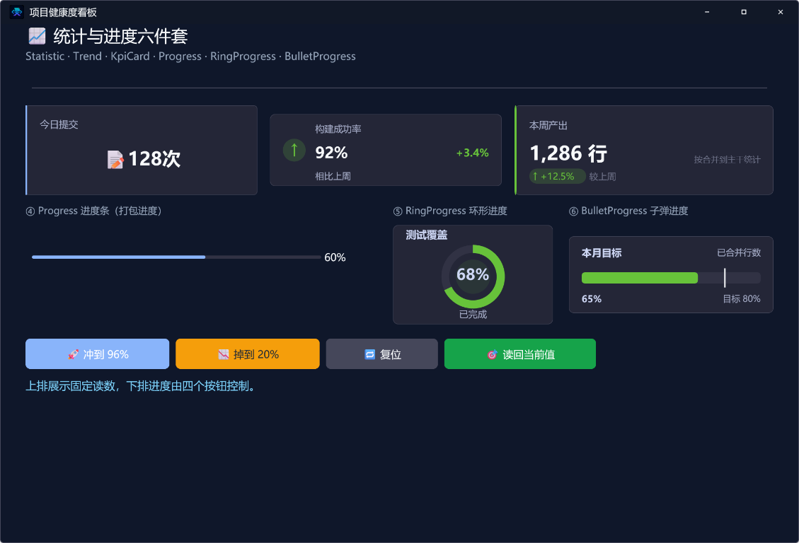Screen dimensions: 799x543
Task: Click the 60% progress percentage label
Action: coord(335,257)
